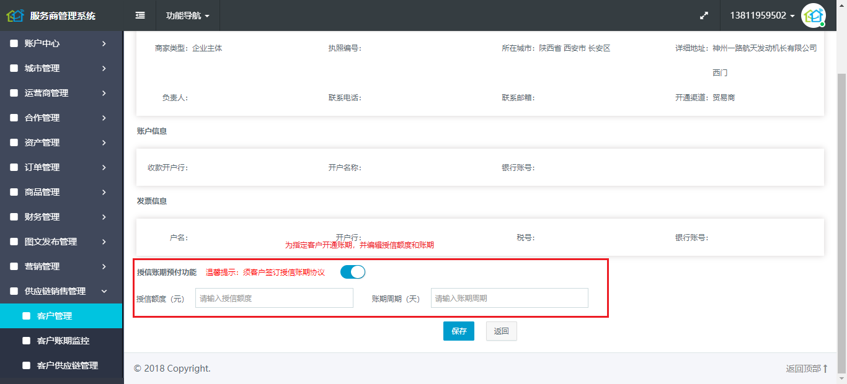Click 温馨提示 red warning text
This screenshot has height=384, width=847.
click(x=265, y=272)
